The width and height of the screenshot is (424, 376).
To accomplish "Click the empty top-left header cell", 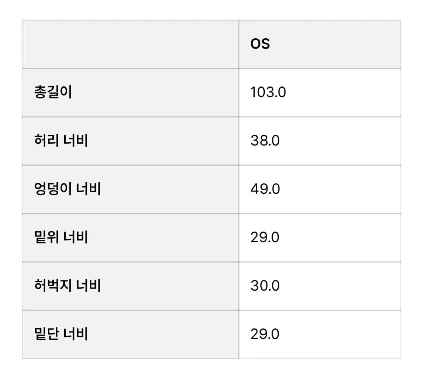I will click(x=130, y=44).
